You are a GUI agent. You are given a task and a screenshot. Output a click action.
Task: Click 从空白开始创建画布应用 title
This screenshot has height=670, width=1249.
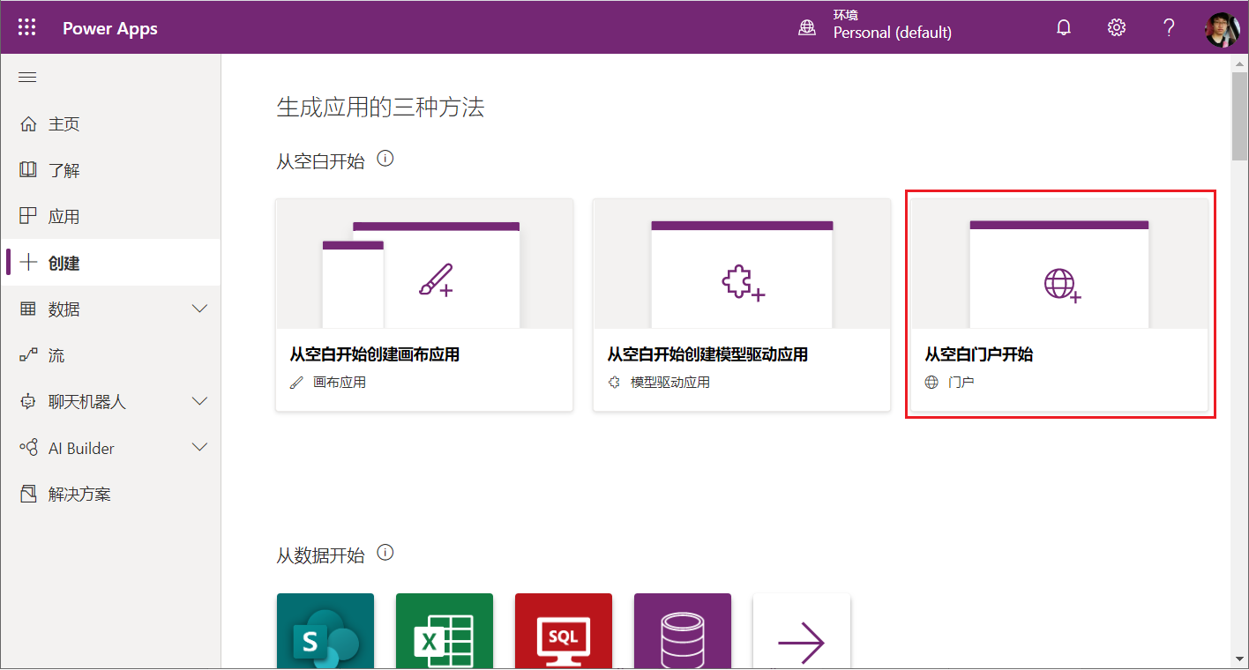tap(375, 354)
